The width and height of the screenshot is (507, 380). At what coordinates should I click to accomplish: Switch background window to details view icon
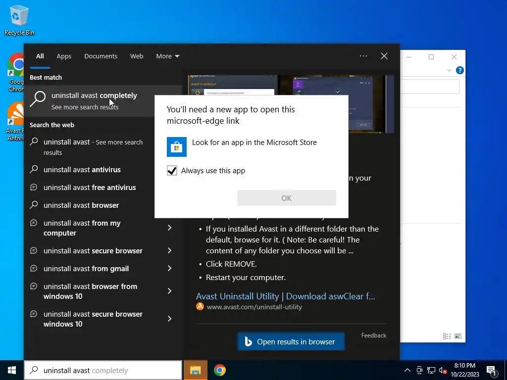[x=447, y=336]
